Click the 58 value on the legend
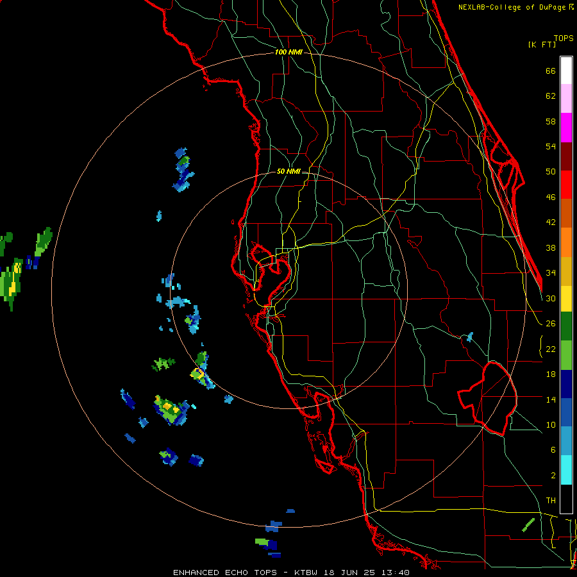Viewport: 577px width, 577px height. [551, 121]
